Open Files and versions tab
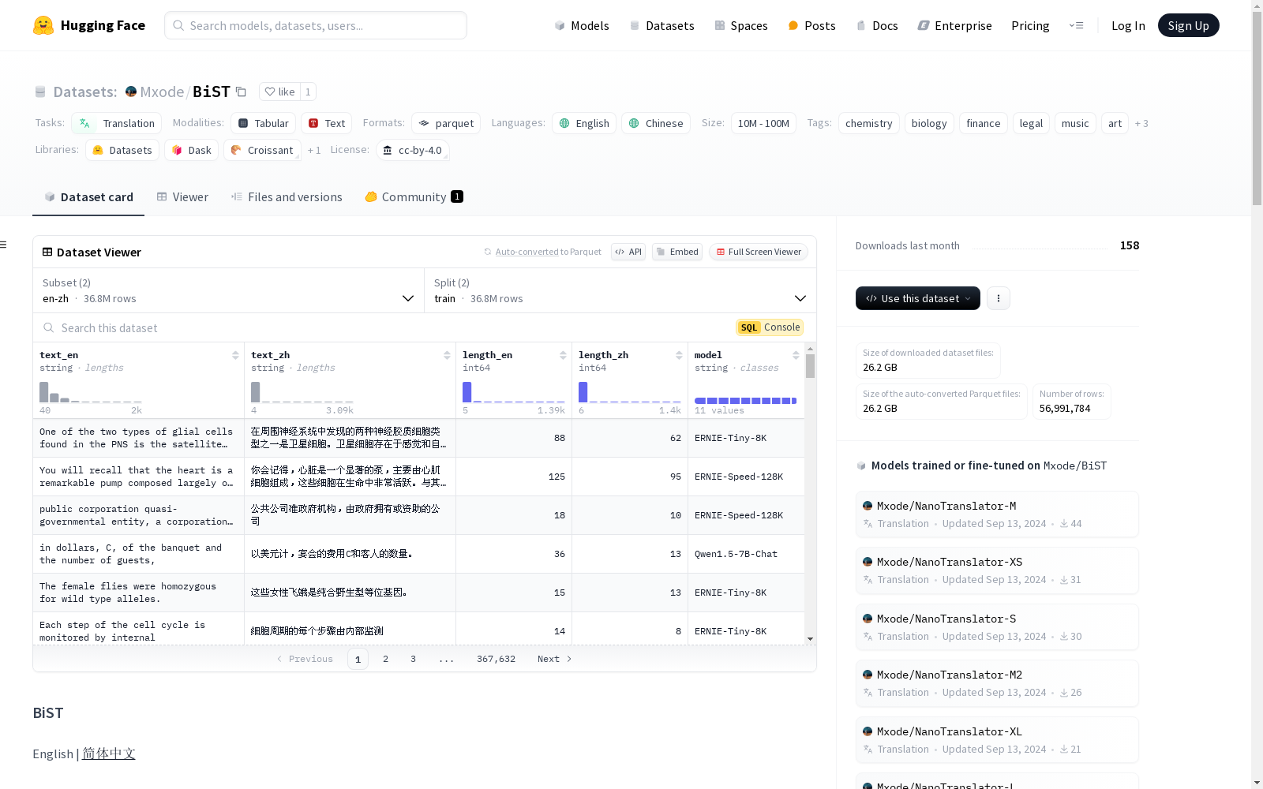Image resolution: width=1263 pixels, height=789 pixels. (287, 197)
